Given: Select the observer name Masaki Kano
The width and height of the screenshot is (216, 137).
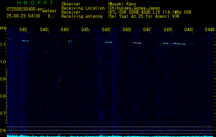Looking at the screenshot, I should [x=123, y=4].
